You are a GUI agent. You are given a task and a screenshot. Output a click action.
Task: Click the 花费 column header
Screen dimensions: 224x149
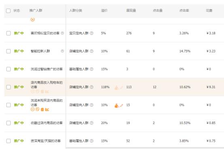tap(209, 10)
